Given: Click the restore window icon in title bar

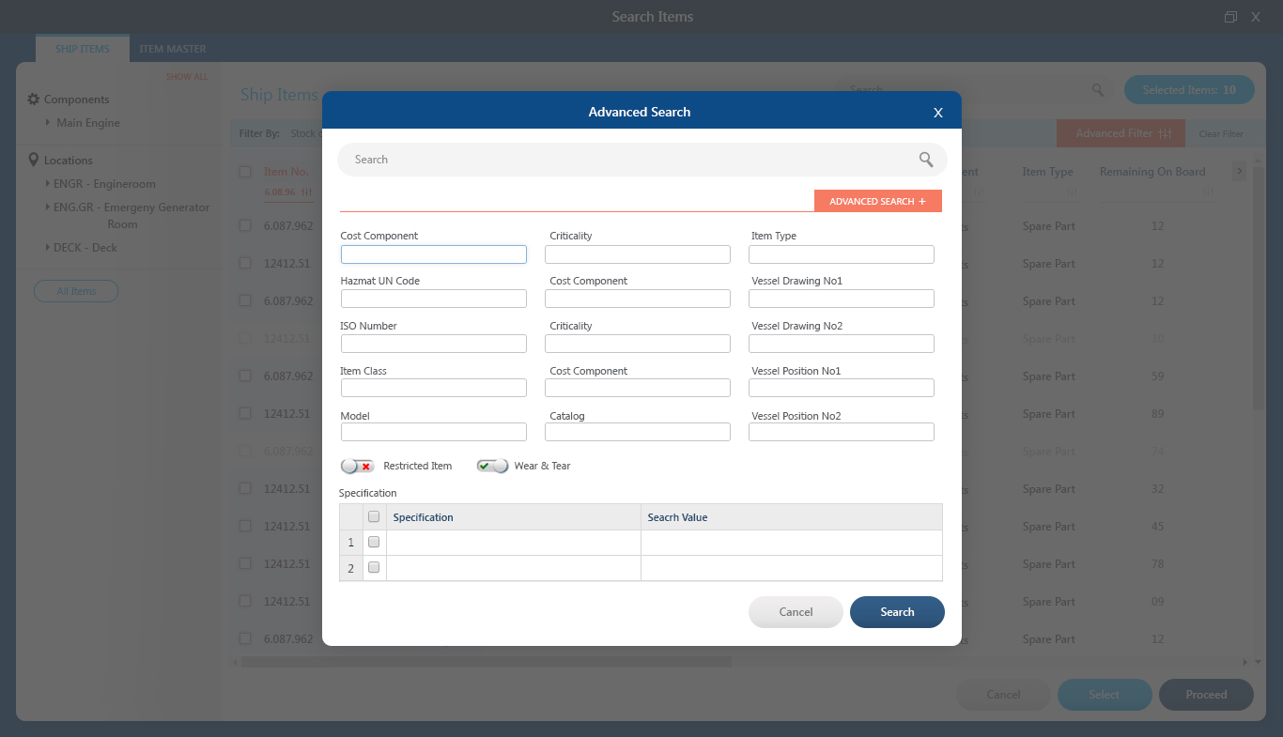Looking at the screenshot, I should 1230,17.
